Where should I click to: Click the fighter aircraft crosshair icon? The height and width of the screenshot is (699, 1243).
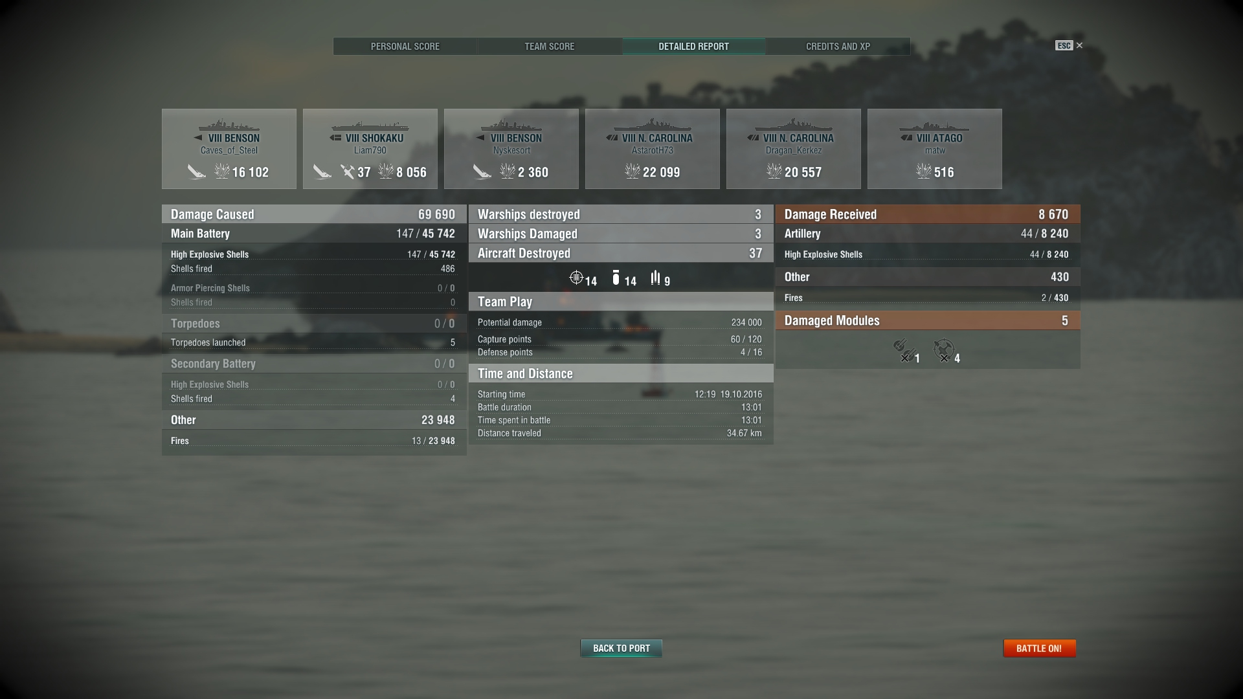(576, 278)
